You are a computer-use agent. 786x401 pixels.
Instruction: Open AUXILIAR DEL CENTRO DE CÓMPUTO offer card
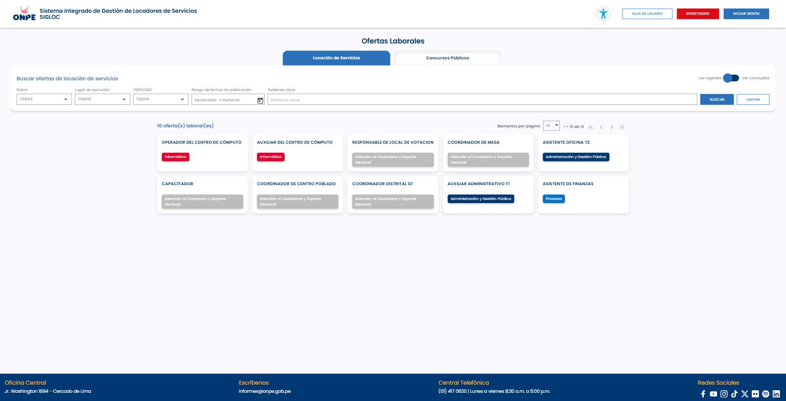pos(297,153)
